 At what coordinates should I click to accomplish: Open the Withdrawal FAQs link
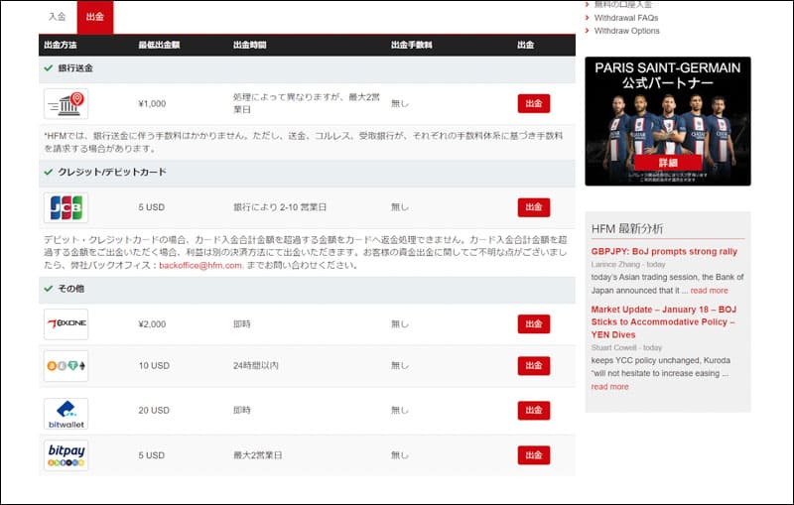tap(625, 18)
